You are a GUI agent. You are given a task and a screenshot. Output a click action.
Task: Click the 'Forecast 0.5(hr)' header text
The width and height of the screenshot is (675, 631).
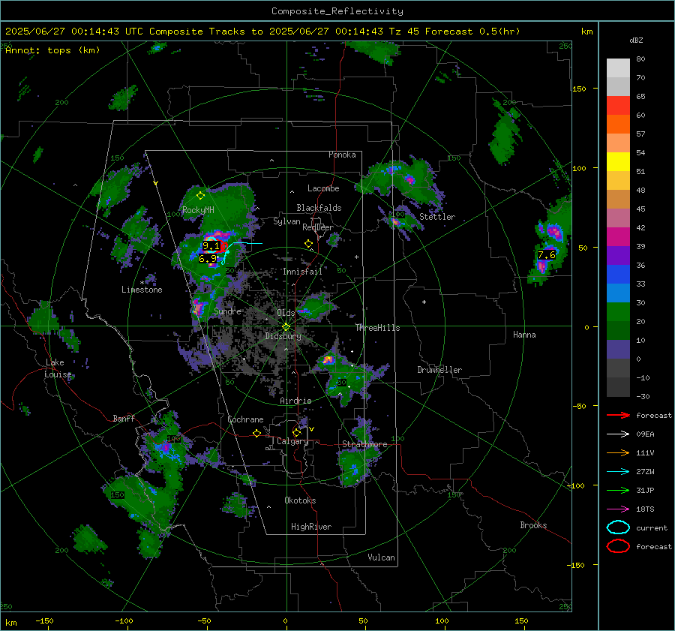[472, 32]
